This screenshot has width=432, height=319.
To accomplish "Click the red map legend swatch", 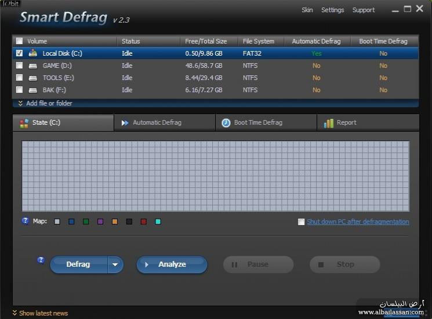I will 144,222.
